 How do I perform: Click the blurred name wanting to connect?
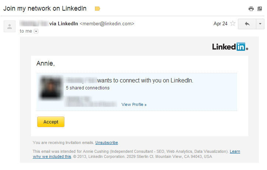pos(81,80)
